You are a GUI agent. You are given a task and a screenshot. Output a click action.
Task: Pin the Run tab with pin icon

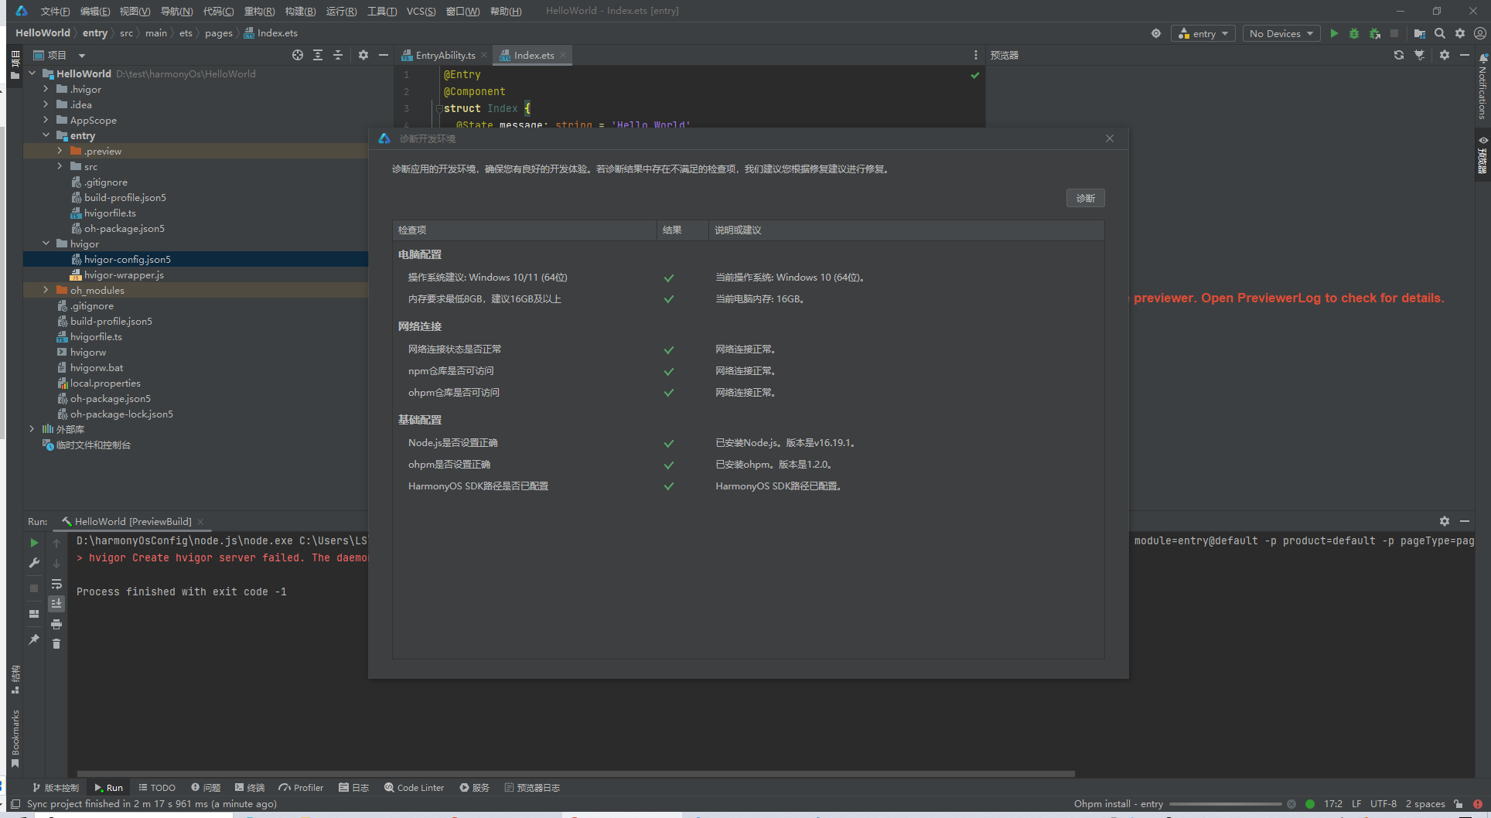tap(34, 639)
